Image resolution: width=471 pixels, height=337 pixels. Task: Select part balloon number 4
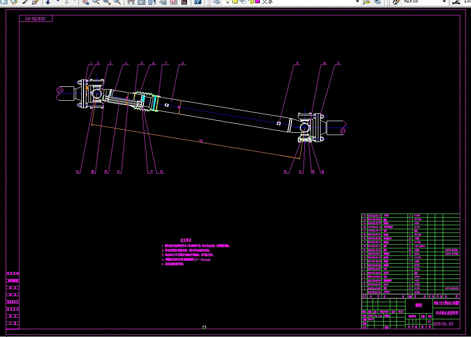click(x=126, y=63)
